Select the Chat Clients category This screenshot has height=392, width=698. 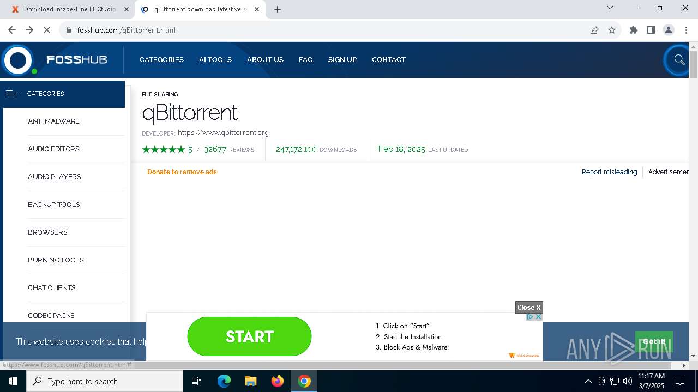click(x=52, y=288)
